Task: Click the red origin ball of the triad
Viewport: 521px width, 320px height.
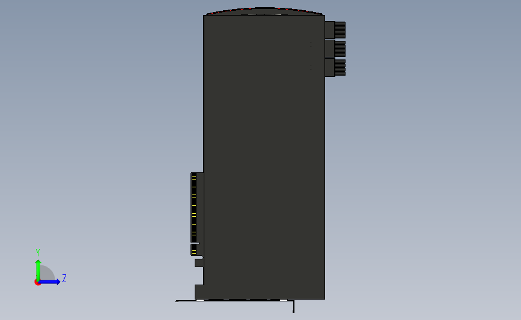Action: [x=37, y=283]
